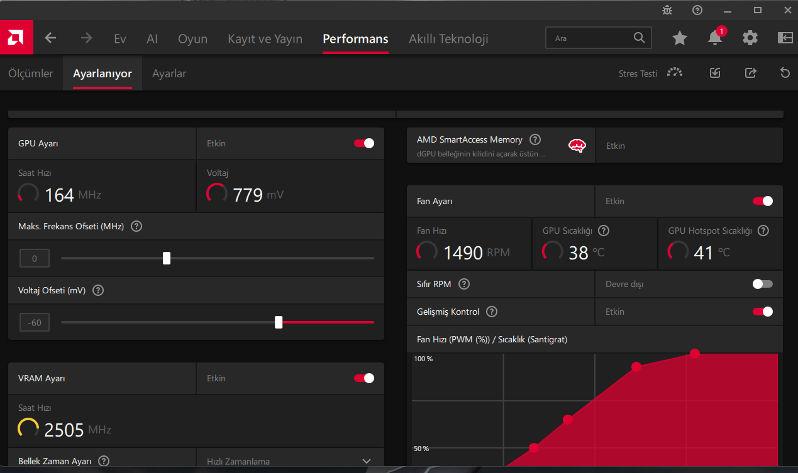Click the fan curve point near 100%
The width and height of the screenshot is (798, 473).
pyautogui.click(x=636, y=367)
